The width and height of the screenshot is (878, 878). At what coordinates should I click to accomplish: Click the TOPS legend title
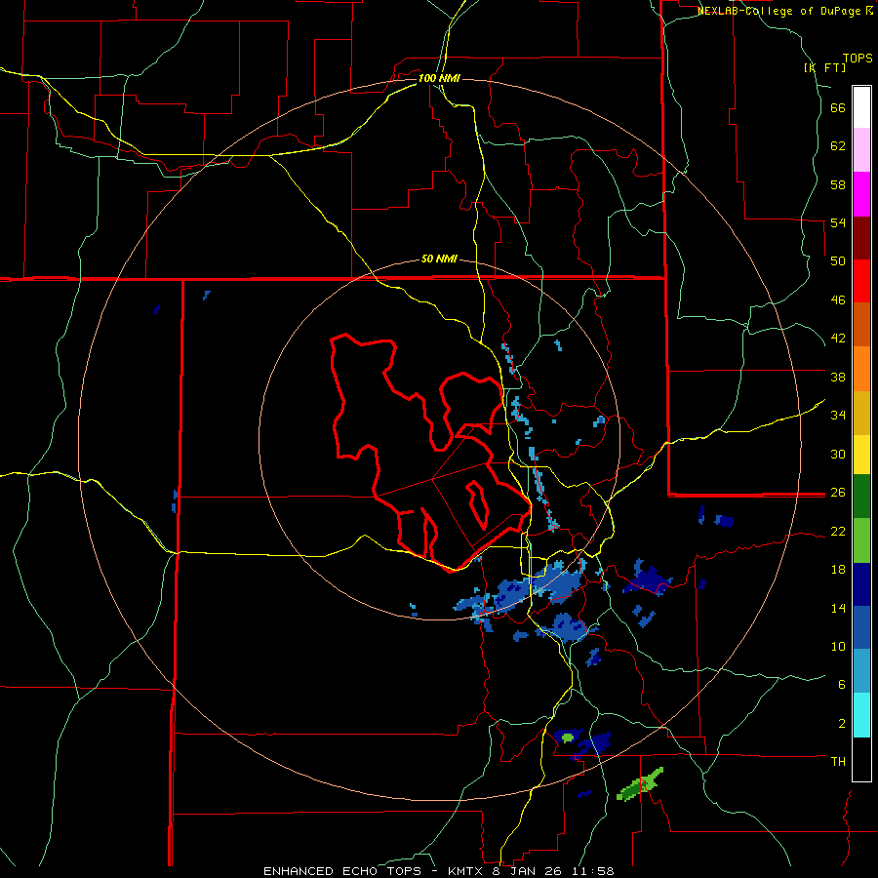858,58
